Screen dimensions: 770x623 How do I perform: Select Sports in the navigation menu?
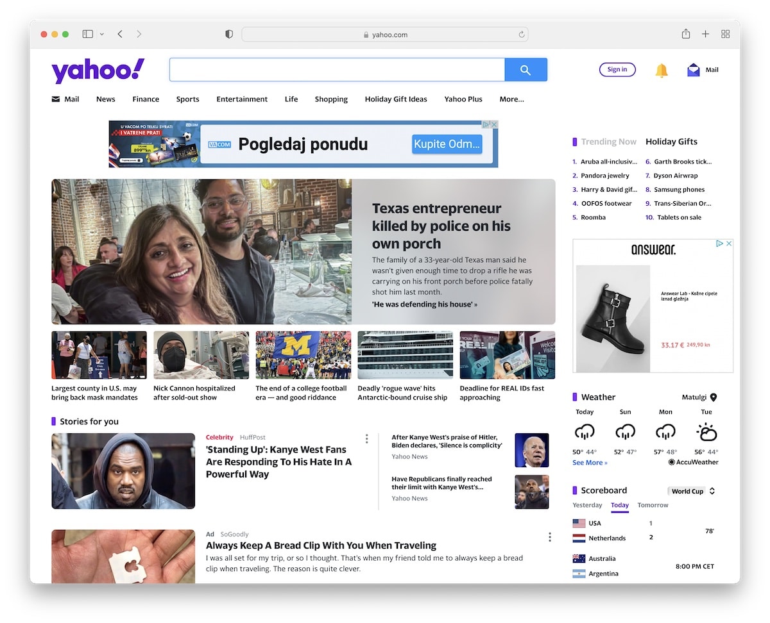[x=187, y=99]
